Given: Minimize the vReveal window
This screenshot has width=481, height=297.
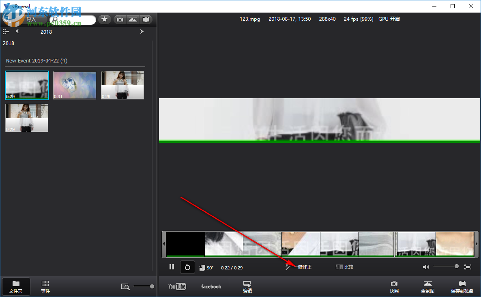Looking at the screenshot, I should click(x=434, y=6).
